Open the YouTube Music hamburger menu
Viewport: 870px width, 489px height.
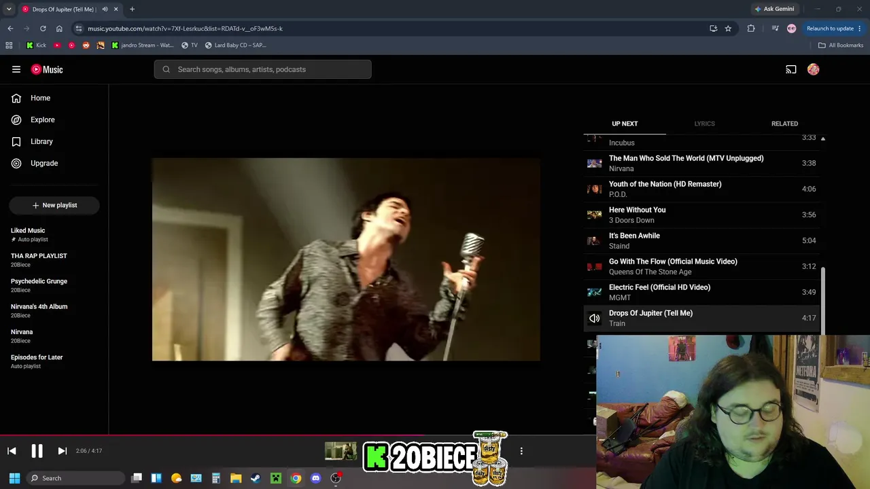pos(16,69)
